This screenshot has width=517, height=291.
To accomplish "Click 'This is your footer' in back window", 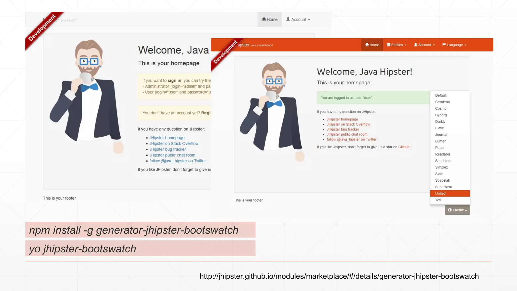I will (59, 198).
